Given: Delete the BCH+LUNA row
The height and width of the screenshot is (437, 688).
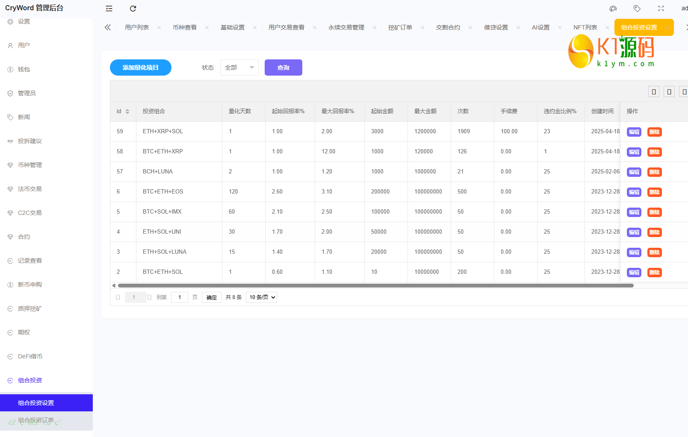Looking at the screenshot, I should coord(655,172).
